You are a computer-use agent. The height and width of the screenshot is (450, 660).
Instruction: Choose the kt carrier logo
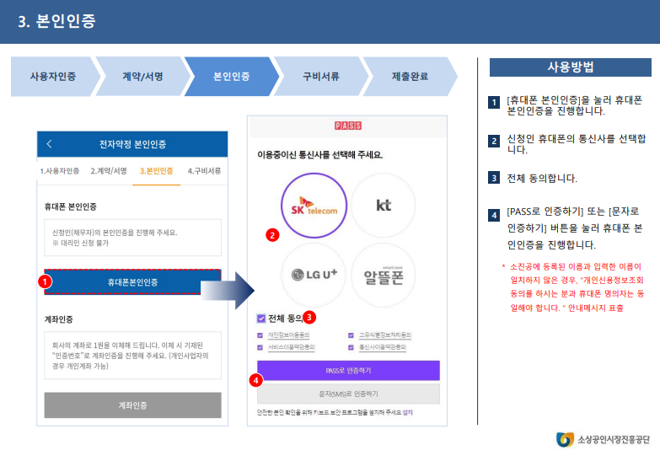[383, 206]
